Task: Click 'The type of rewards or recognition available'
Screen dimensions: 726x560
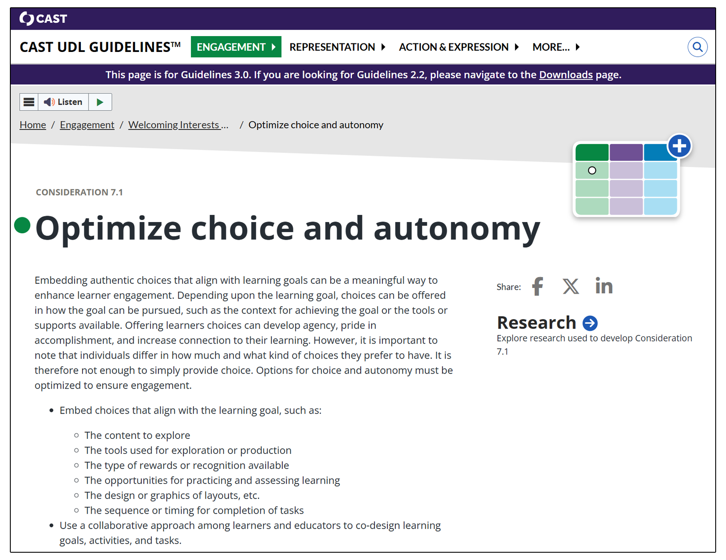Action: tap(187, 466)
